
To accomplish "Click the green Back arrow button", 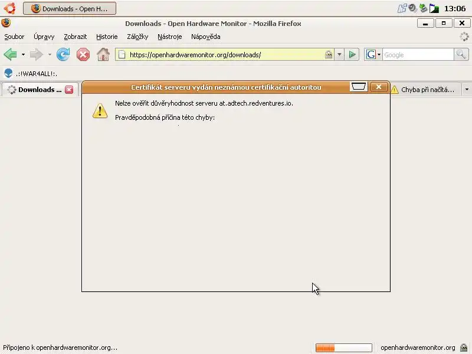I will pyautogui.click(x=11, y=54).
